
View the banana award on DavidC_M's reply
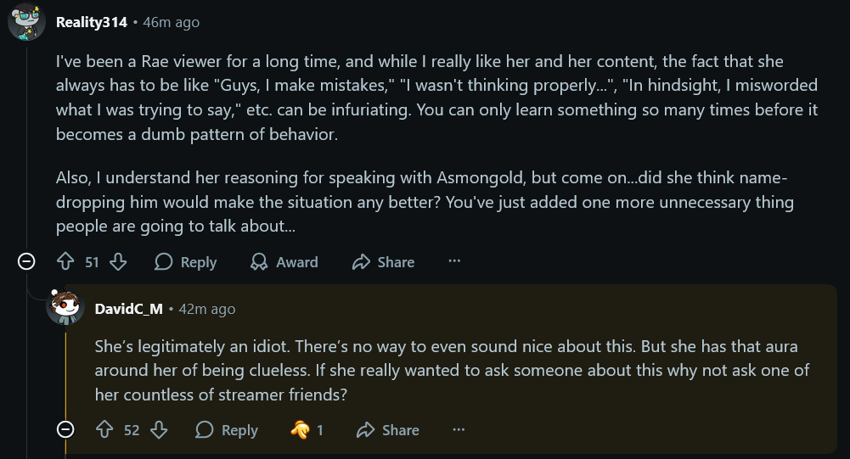click(x=307, y=430)
